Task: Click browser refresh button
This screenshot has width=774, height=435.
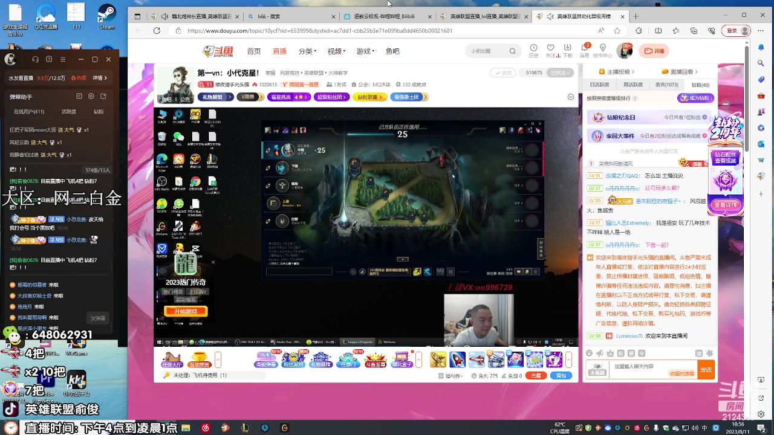Action: pyautogui.click(x=157, y=31)
